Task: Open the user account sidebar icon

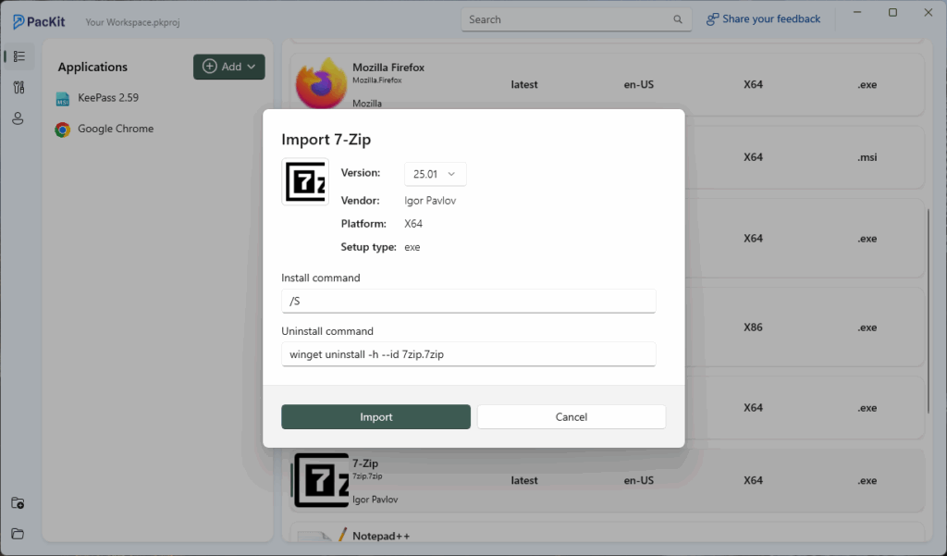Action: tap(18, 118)
